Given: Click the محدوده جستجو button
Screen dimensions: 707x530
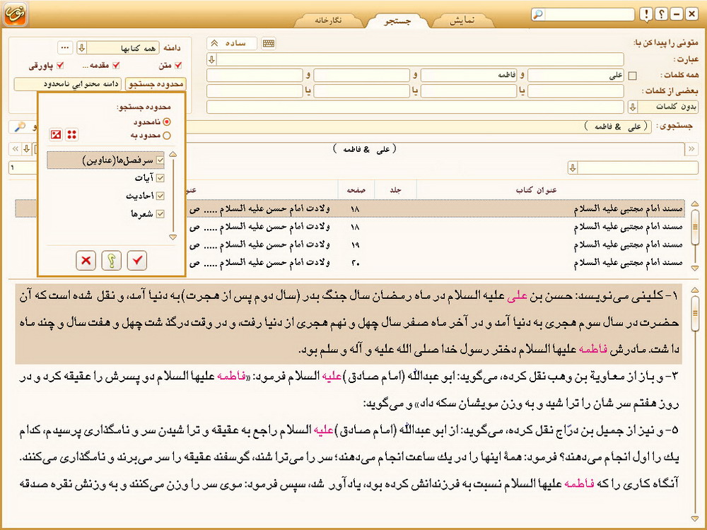Looking at the screenshot, I should [155, 84].
